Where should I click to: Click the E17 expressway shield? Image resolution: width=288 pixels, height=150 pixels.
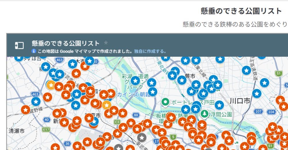click(46, 130)
